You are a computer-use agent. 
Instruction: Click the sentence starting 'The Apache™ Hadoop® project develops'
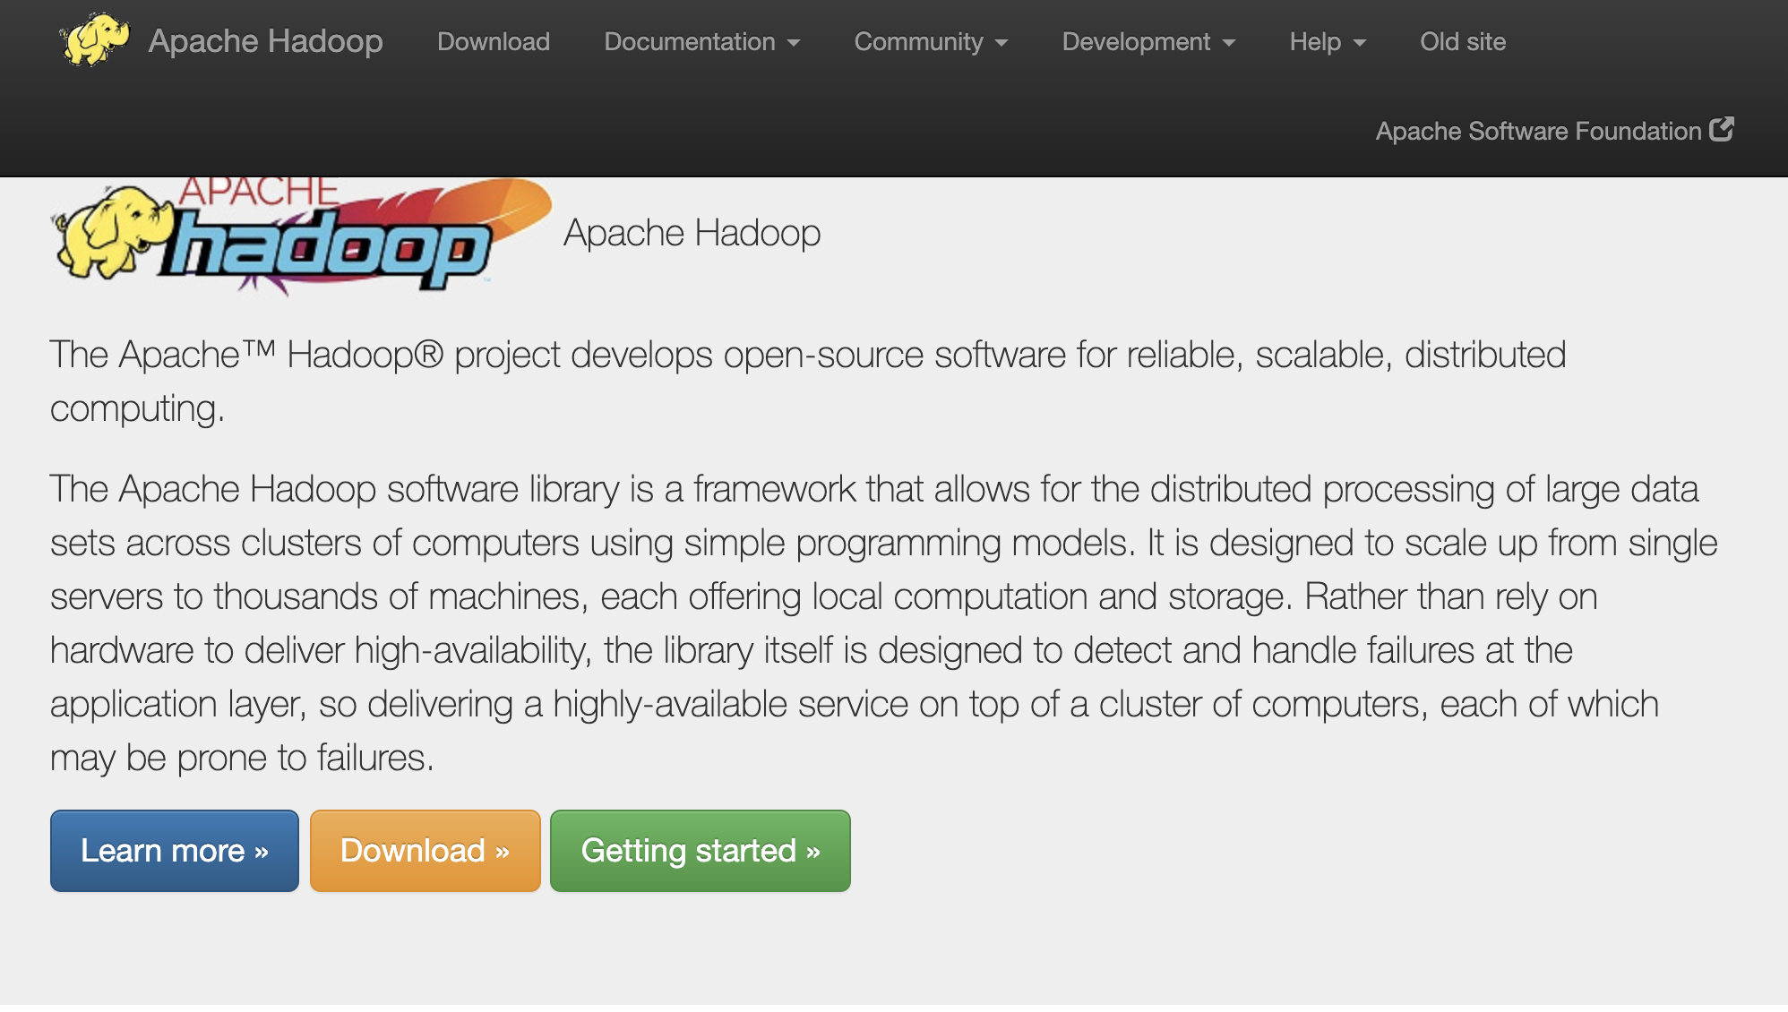pyautogui.click(x=808, y=382)
